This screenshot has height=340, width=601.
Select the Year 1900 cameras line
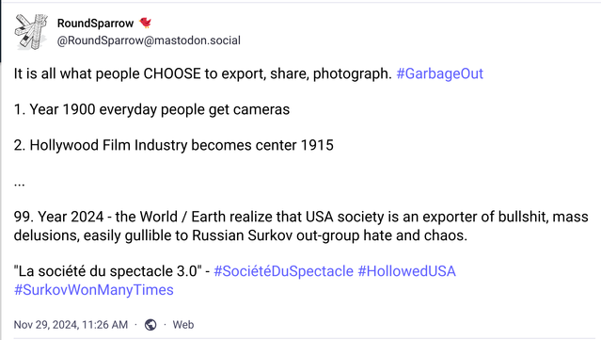pos(151,109)
